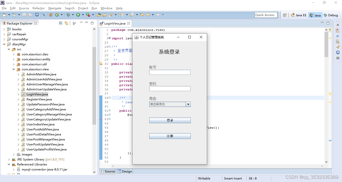This screenshot has height=182, width=342.
Task: Click the Search flashlight toolbar icon
Action: (x=111, y=15)
